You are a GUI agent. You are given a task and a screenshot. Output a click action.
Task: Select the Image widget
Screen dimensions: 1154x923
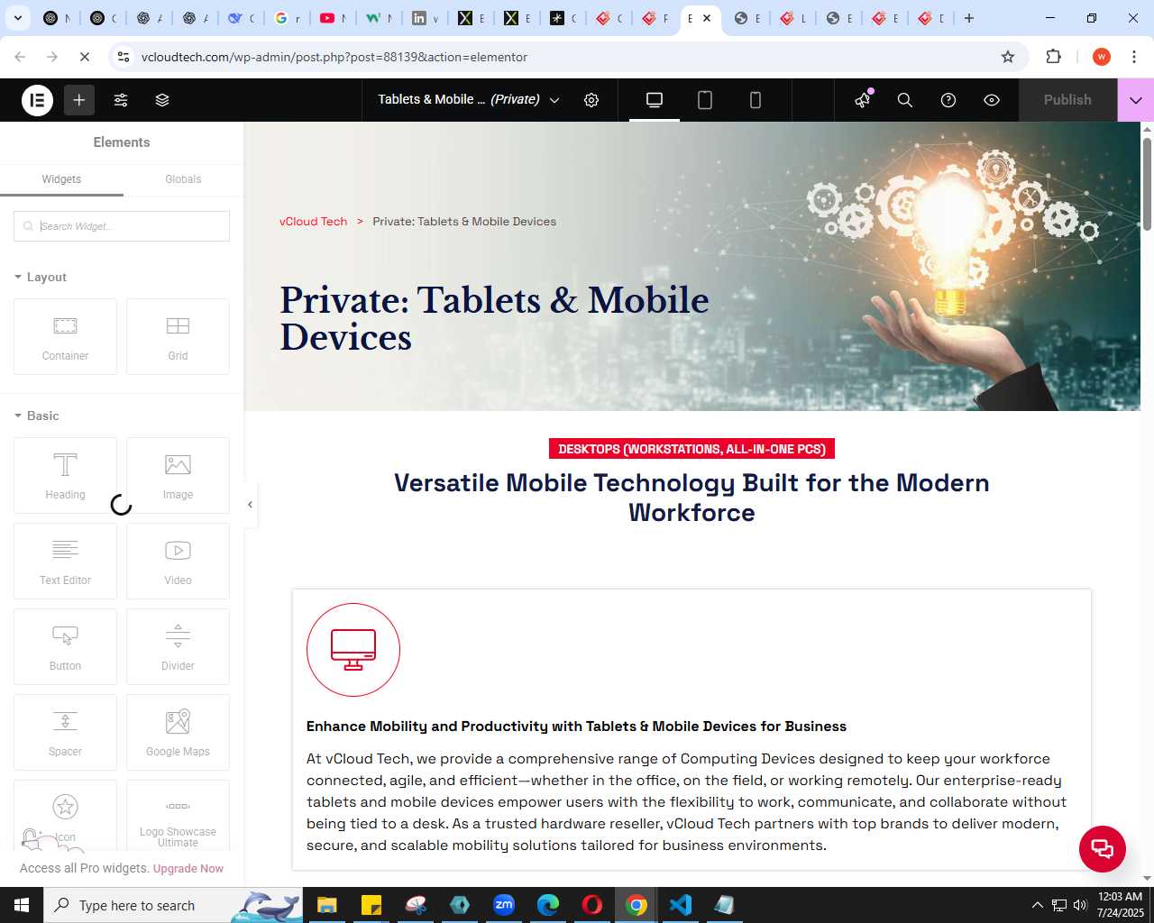click(178, 475)
